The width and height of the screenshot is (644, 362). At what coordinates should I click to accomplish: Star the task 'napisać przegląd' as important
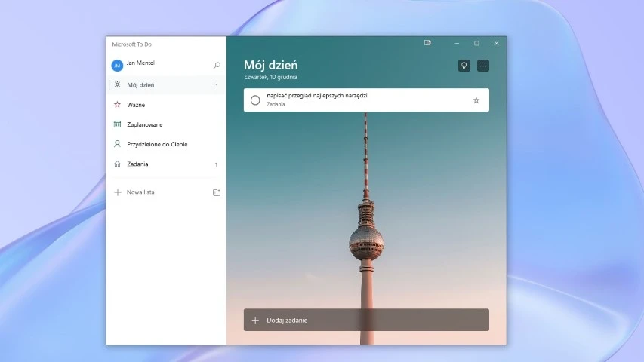(476, 100)
